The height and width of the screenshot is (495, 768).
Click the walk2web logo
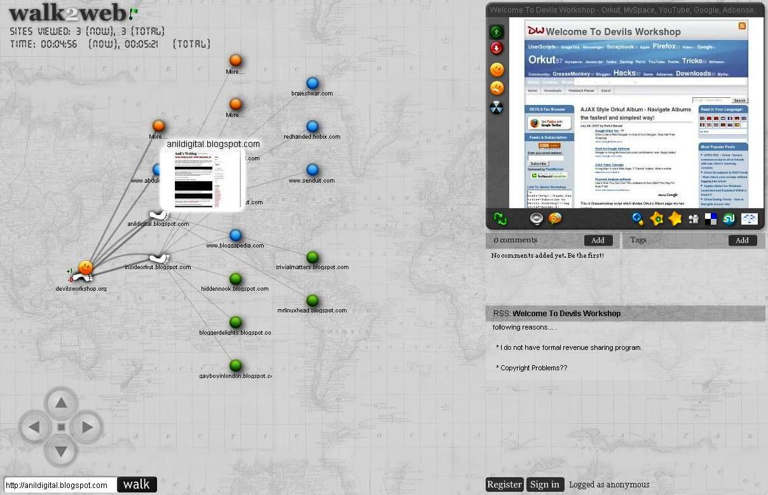coord(68,13)
